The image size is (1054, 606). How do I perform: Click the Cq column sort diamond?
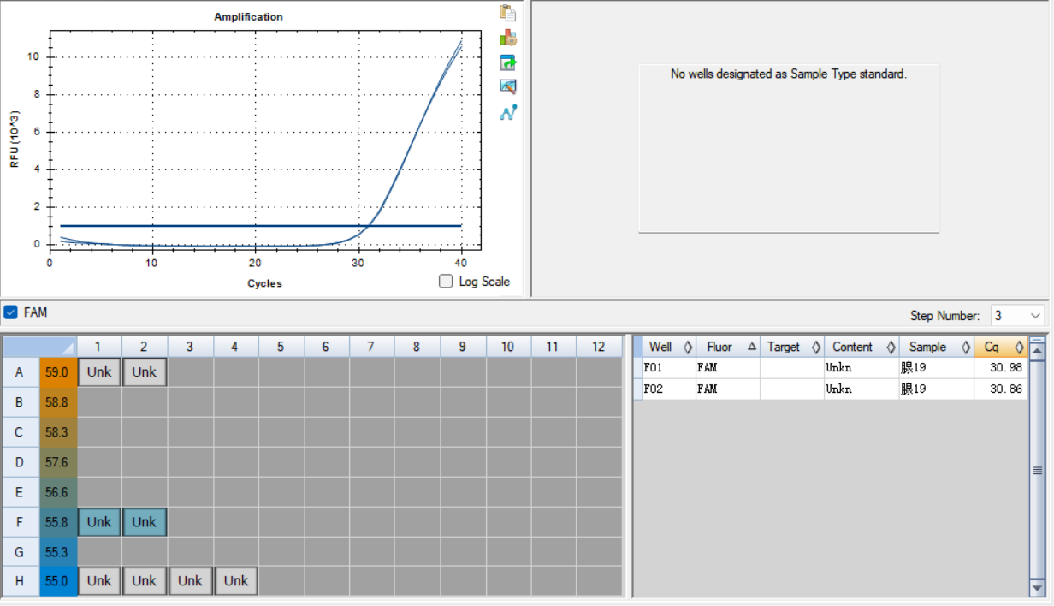point(1019,347)
